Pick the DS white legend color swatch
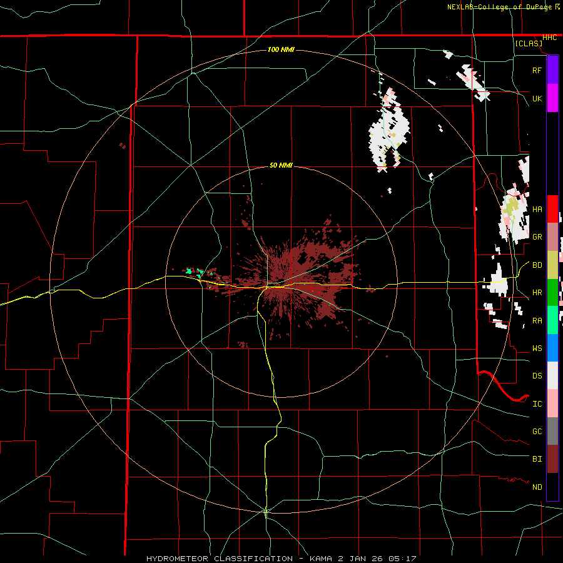This screenshot has width=563, height=563. [552, 375]
